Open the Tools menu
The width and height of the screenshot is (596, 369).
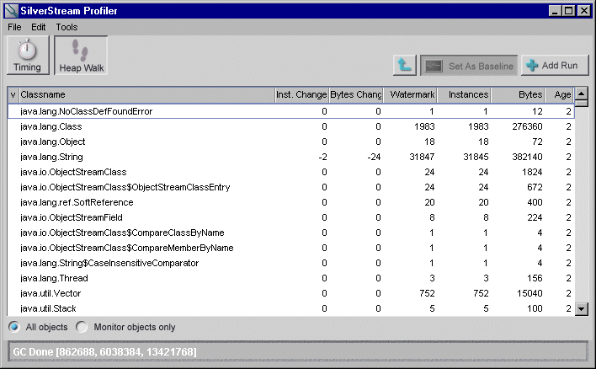click(67, 27)
